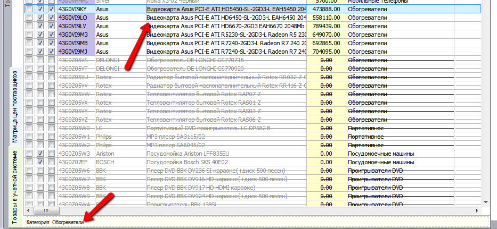Select struck-out Плеер DVD BBK DV917 HD HDMI
The height and width of the screenshot is (229, 497).
point(226,188)
